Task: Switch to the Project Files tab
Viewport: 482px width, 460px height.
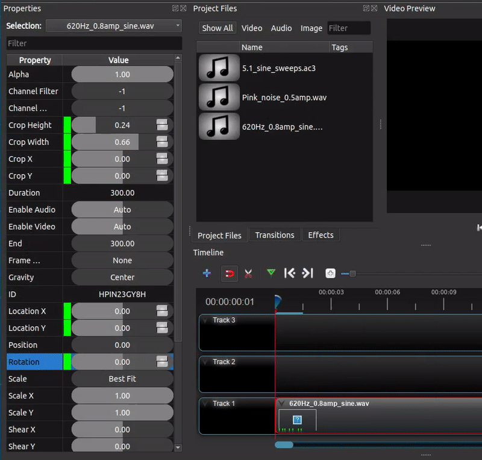Action: click(219, 235)
